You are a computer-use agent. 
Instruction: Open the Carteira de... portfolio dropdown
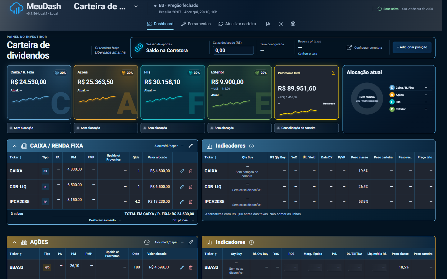136,6
